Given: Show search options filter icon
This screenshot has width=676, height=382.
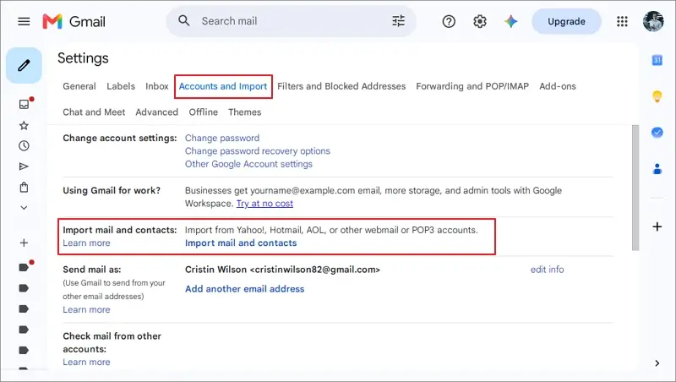Looking at the screenshot, I should 398,20.
